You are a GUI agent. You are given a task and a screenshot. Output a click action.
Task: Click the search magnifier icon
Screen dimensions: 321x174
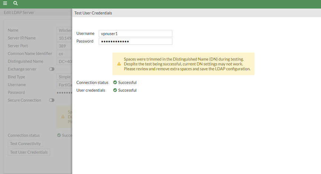point(16,3)
